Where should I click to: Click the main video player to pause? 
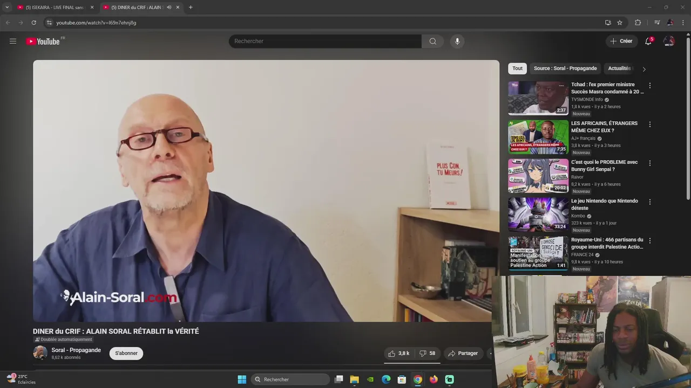[x=266, y=191]
